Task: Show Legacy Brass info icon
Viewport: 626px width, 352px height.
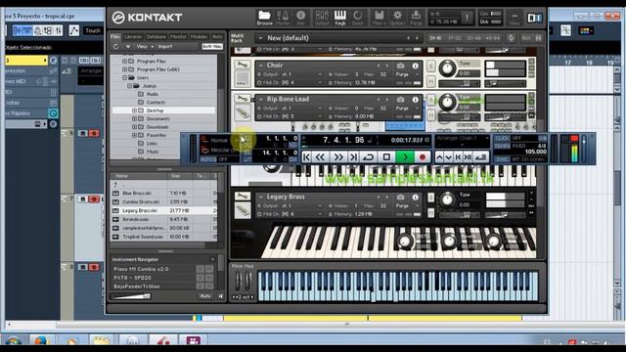Action: point(415,198)
